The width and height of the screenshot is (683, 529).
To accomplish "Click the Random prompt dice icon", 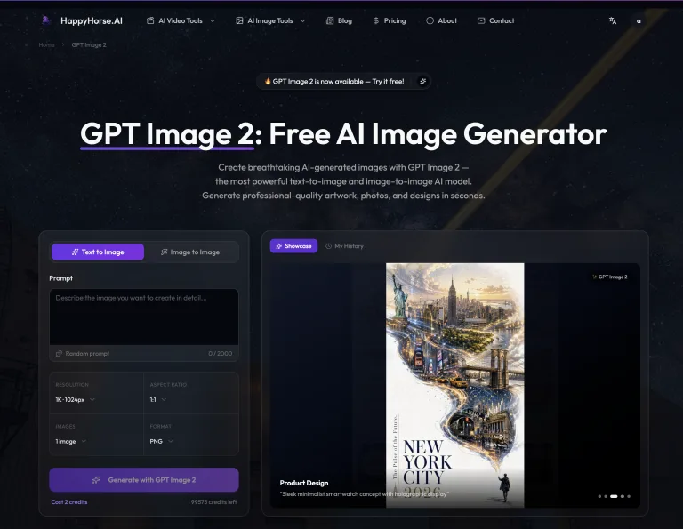I will 59,353.
